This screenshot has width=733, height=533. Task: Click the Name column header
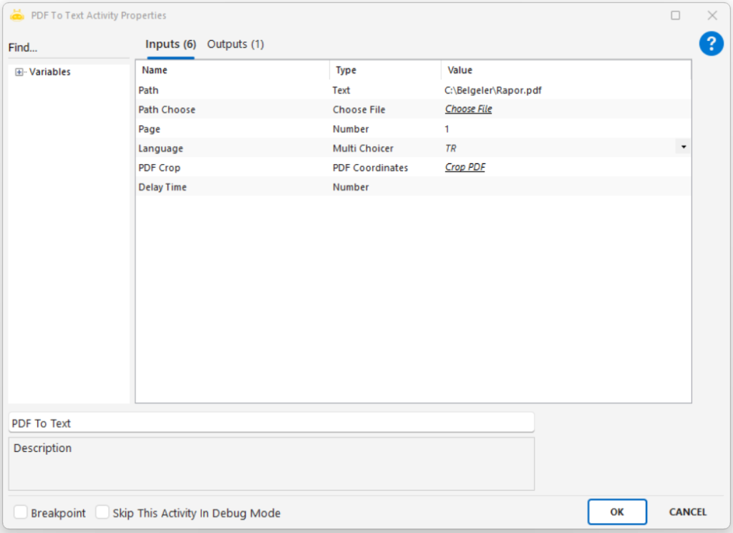(x=233, y=70)
